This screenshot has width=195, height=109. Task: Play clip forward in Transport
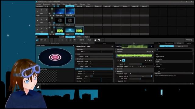(124, 61)
